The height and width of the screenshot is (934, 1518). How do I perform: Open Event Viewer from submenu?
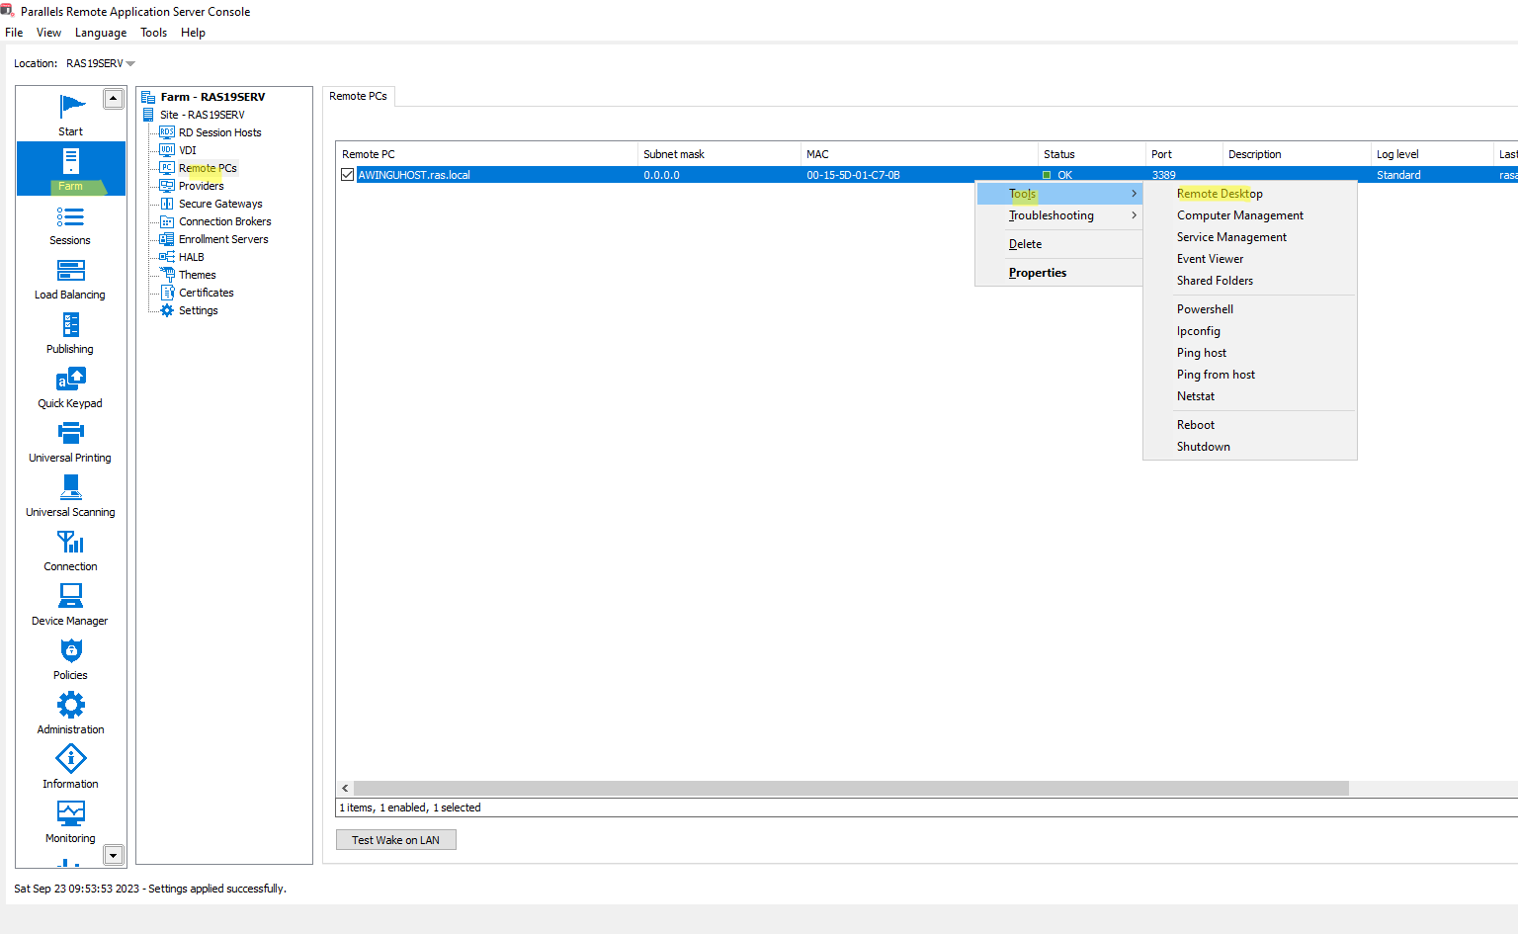point(1249,259)
